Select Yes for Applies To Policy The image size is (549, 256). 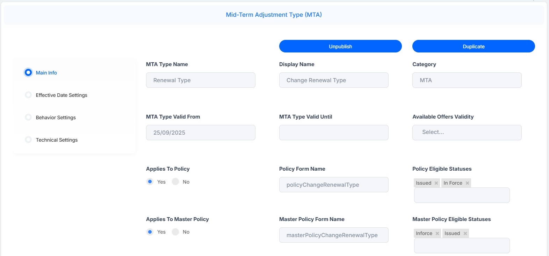(150, 182)
